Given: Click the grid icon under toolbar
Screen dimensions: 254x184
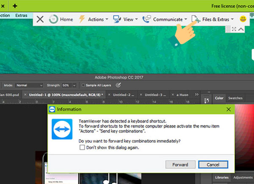Looking at the screenshot, I should (228, 29).
